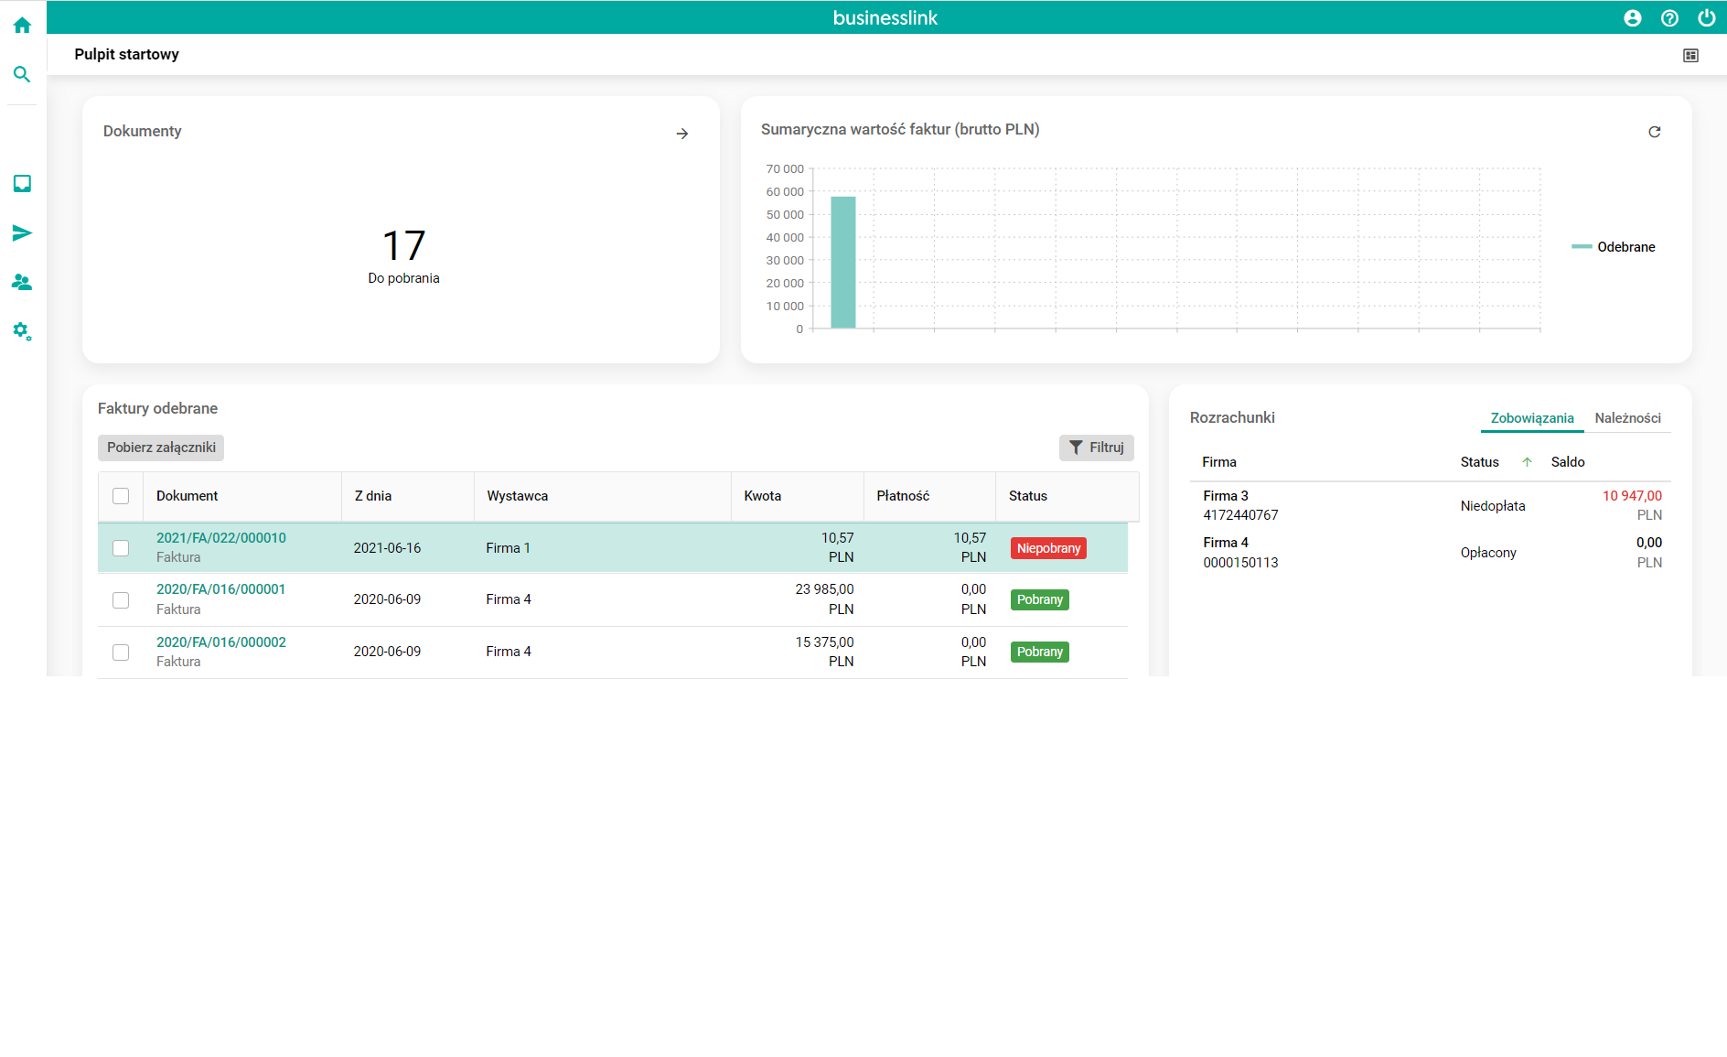Toggle the select-all checkbox in table header
The image size is (1727, 1057).
121,496
